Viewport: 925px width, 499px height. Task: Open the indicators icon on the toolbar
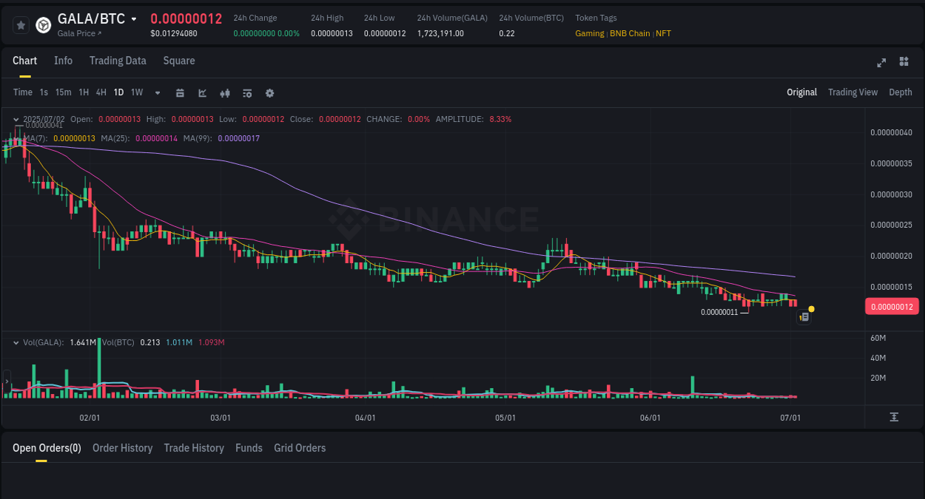[x=225, y=92]
